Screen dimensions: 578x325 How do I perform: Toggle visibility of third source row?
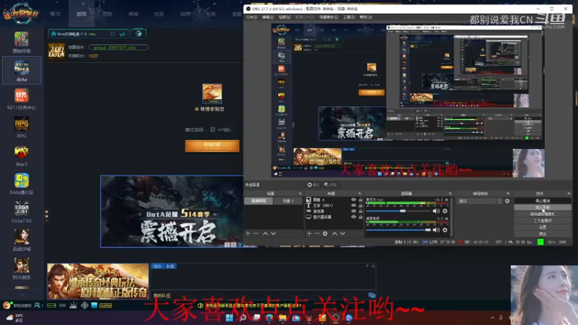coord(353,211)
